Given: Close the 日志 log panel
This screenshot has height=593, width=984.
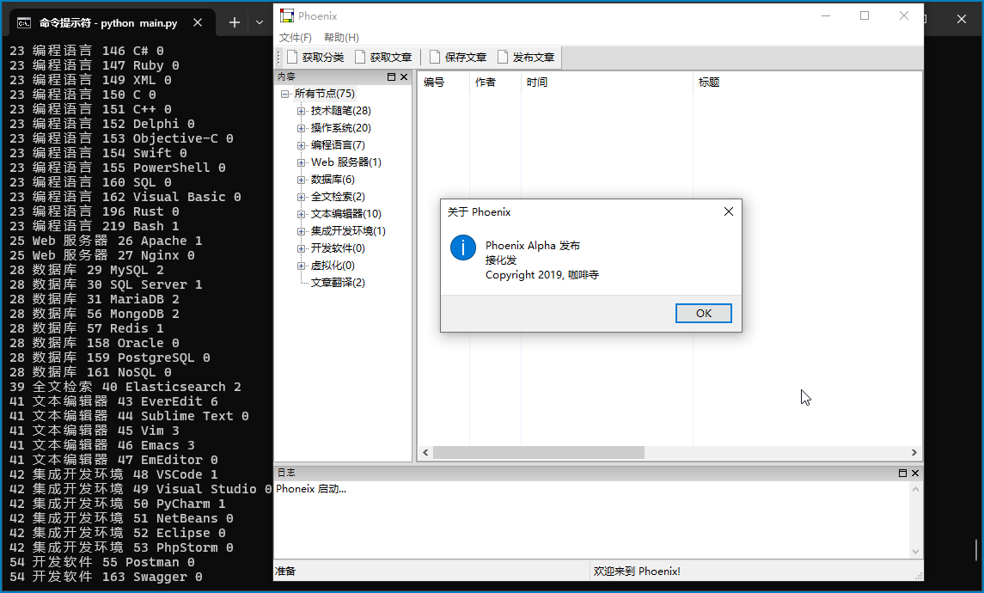Looking at the screenshot, I should click(915, 474).
